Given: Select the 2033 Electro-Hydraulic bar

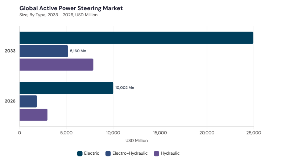Looking at the screenshot, I should (43, 51).
